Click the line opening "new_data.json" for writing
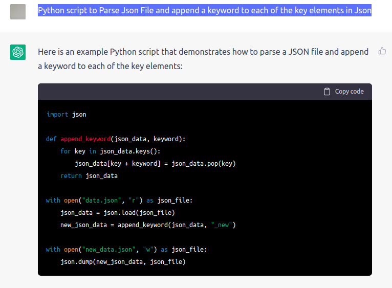The width and height of the screenshot is (392, 288). coord(126,250)
